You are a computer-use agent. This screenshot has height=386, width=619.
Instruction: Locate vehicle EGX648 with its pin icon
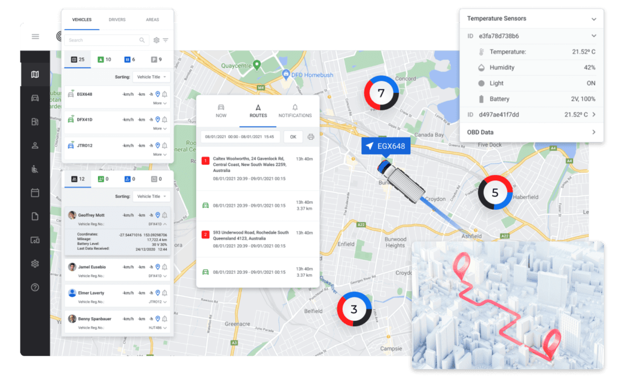[158, 93]
